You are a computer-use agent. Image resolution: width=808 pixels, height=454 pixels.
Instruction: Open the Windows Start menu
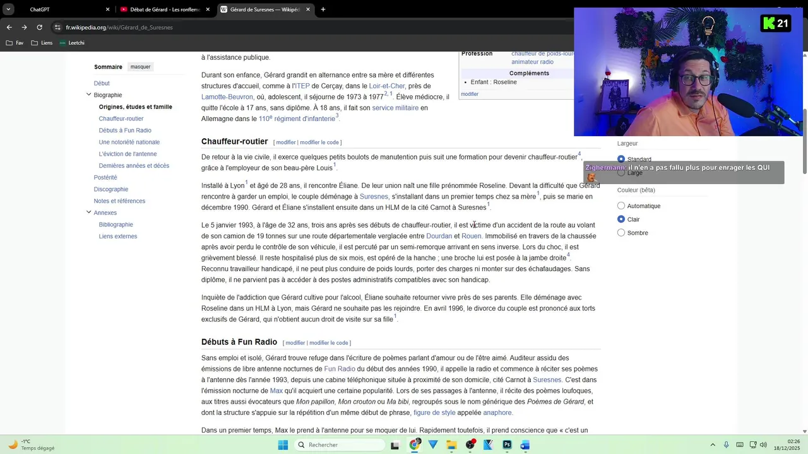(283, 445)
